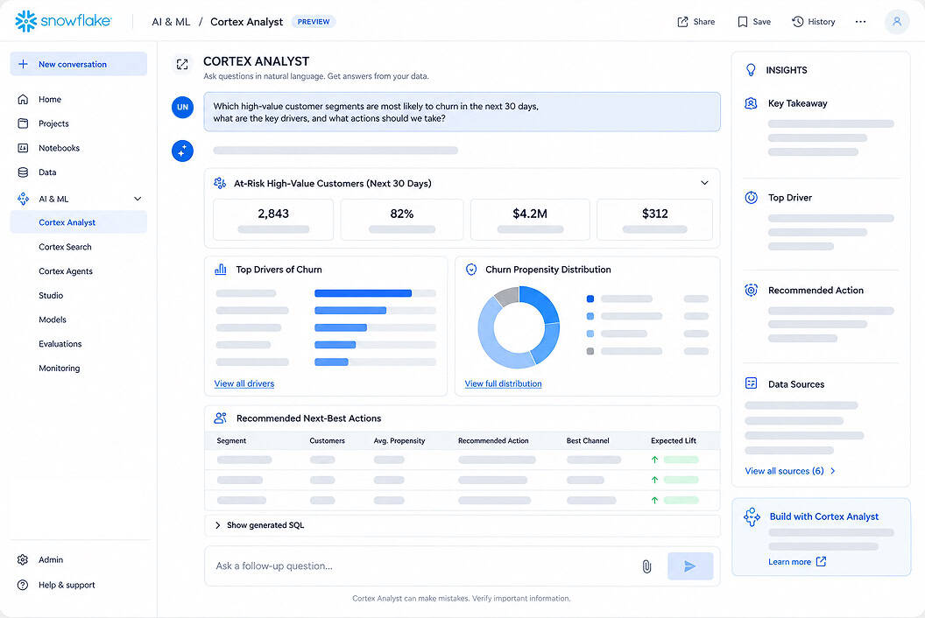This screenshot has height=618, width=925.
Task: Click the shortest driver bar at bottom
Action: (x=331, y=362)
